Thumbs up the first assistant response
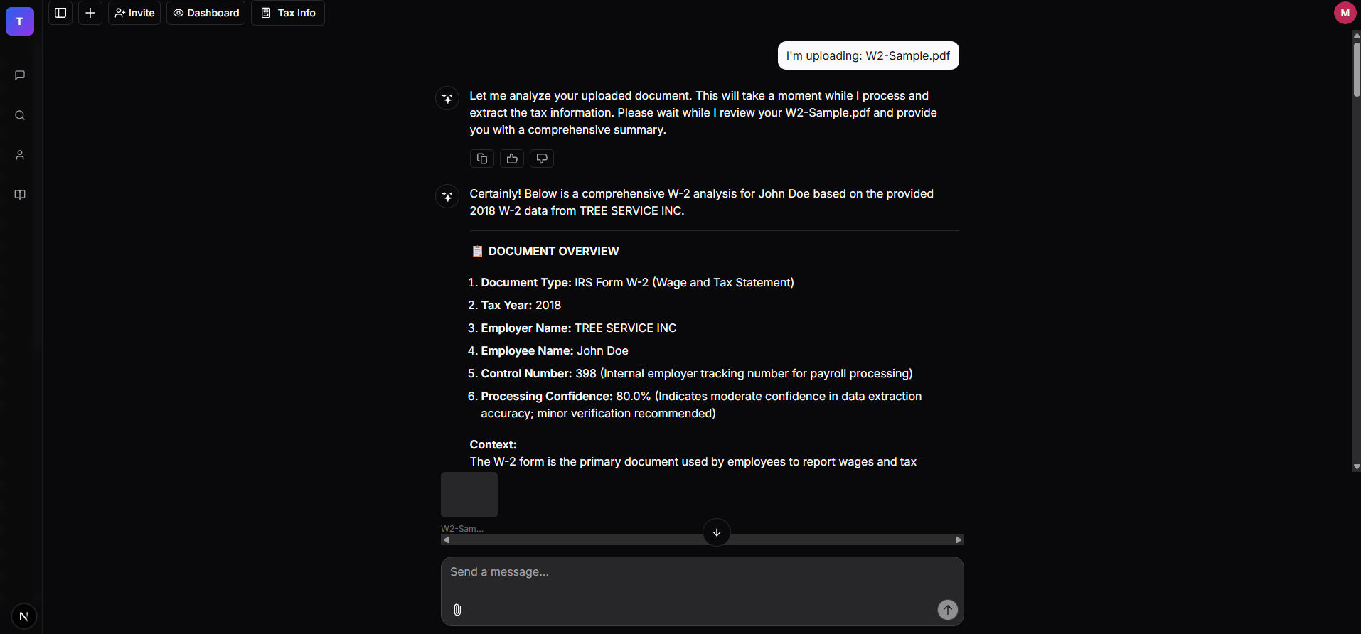 [x=512, y=158]
